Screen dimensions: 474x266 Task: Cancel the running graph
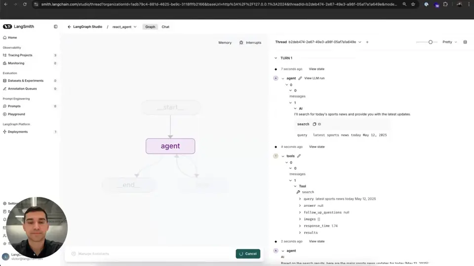(248, 254)
